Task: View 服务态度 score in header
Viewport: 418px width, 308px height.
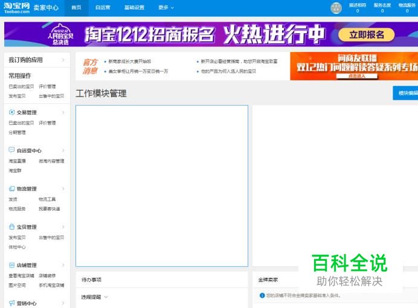Action: 382,8
